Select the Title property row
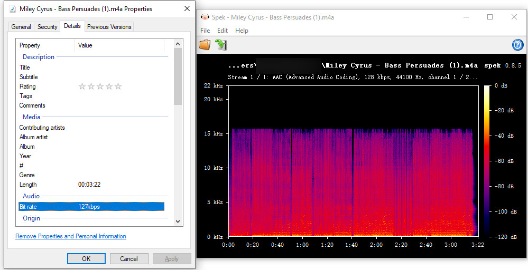 coord(91,67)
